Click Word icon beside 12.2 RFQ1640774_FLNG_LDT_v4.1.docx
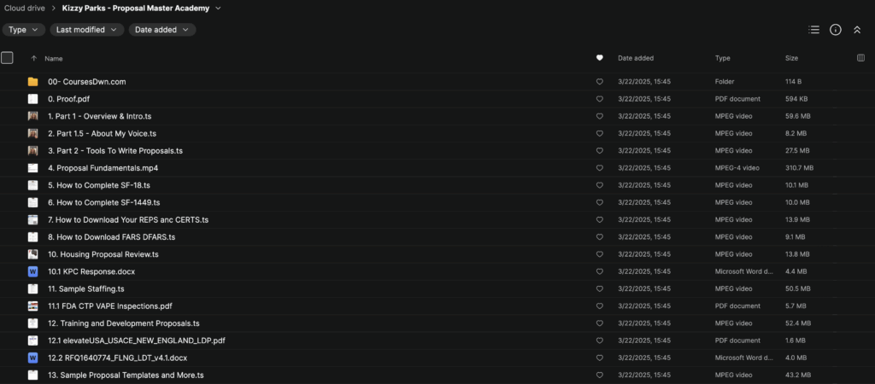This screenshot has height=384, width=875. point(32,358)
